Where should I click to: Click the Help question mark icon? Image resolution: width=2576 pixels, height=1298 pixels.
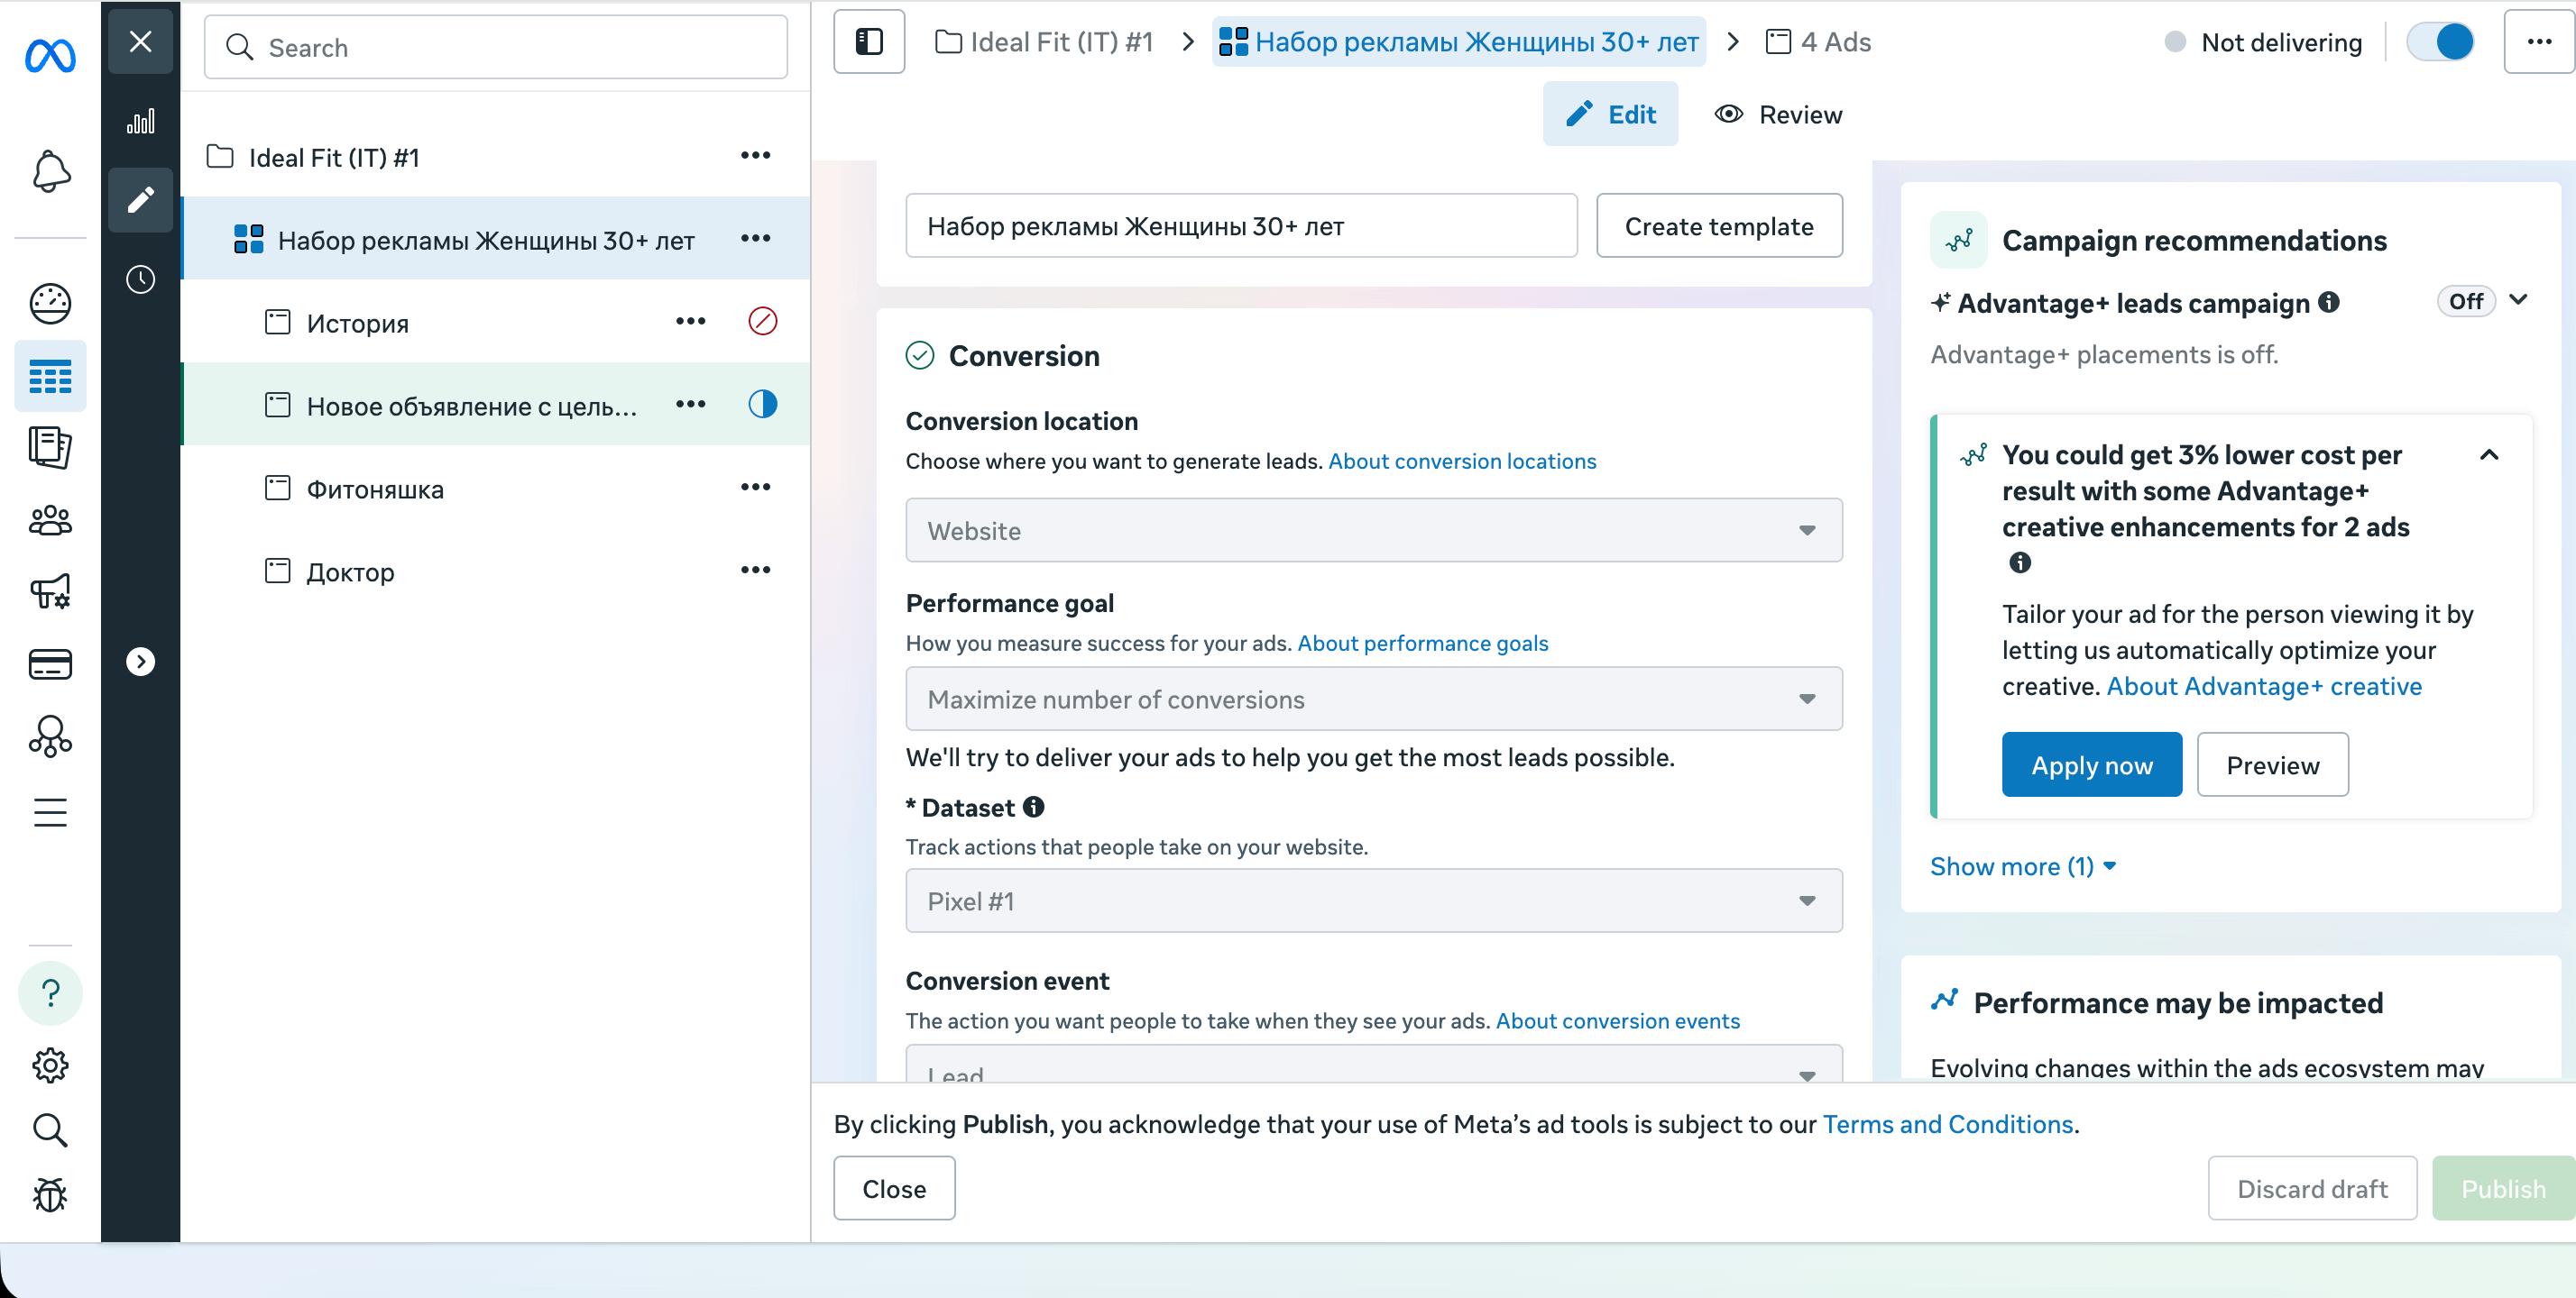(x=50, y=992)
